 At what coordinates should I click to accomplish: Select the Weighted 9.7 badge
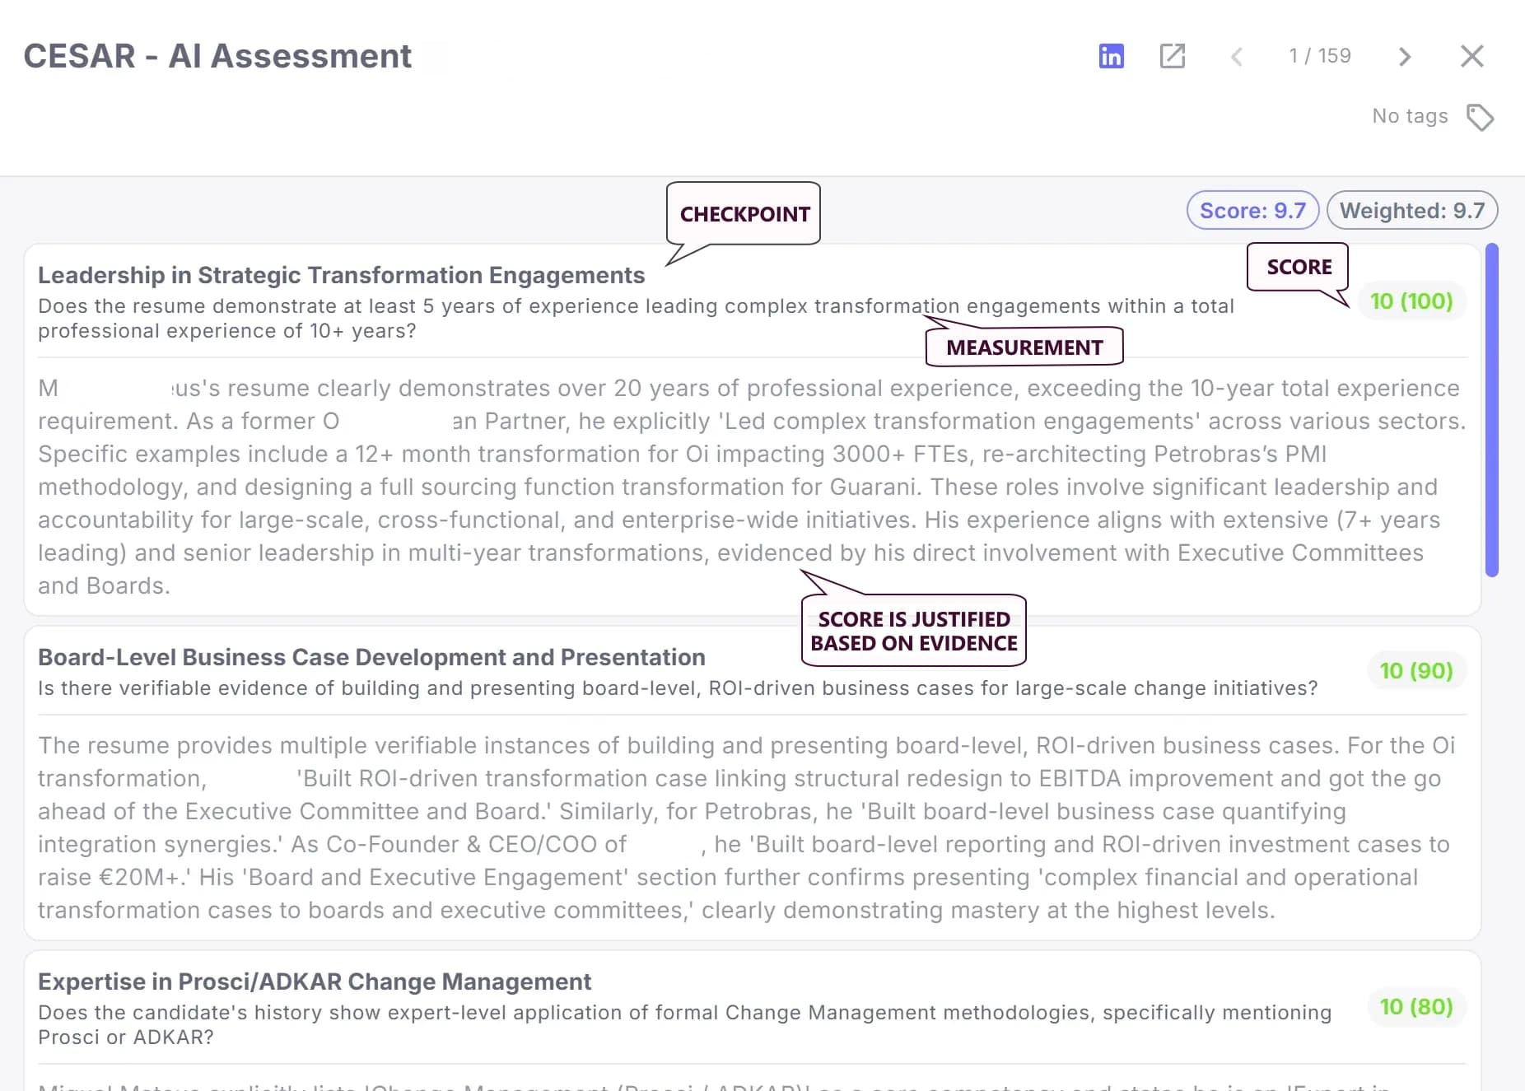pos(1412,210)
